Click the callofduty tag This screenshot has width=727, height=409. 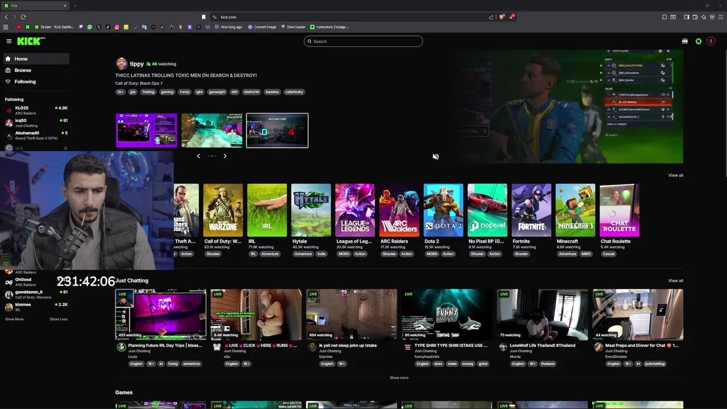[x=294, y=92]
